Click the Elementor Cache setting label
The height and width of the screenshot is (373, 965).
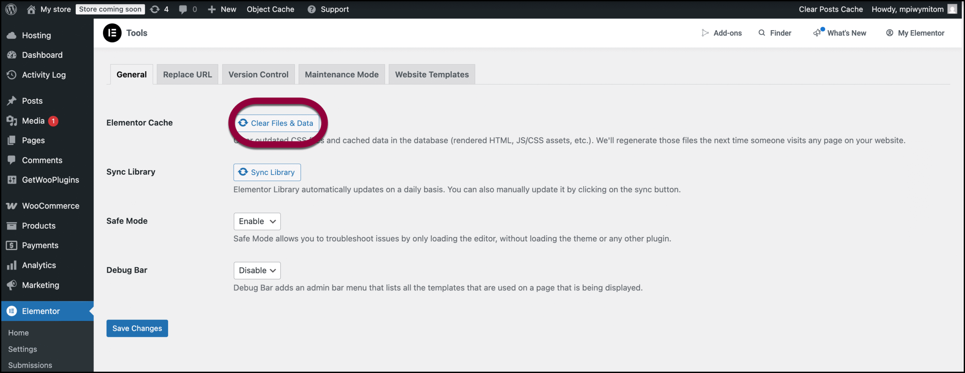[x=139, y=123]
